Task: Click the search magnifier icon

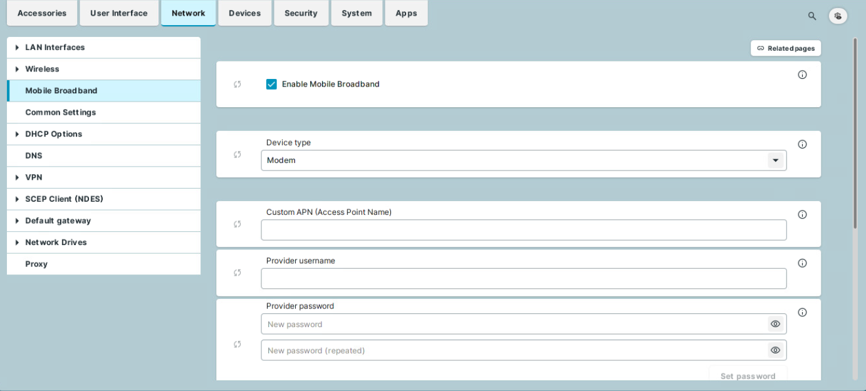Action: [812, 16]
